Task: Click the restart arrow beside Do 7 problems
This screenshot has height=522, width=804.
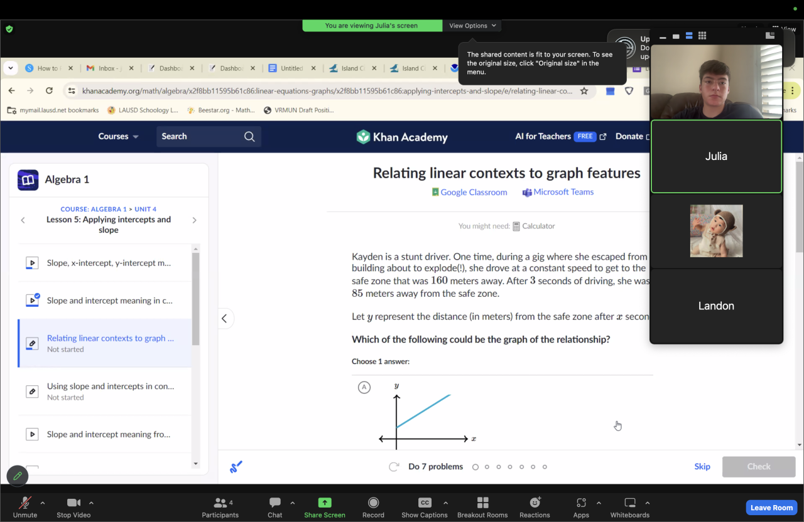Action: click(394, 467)
